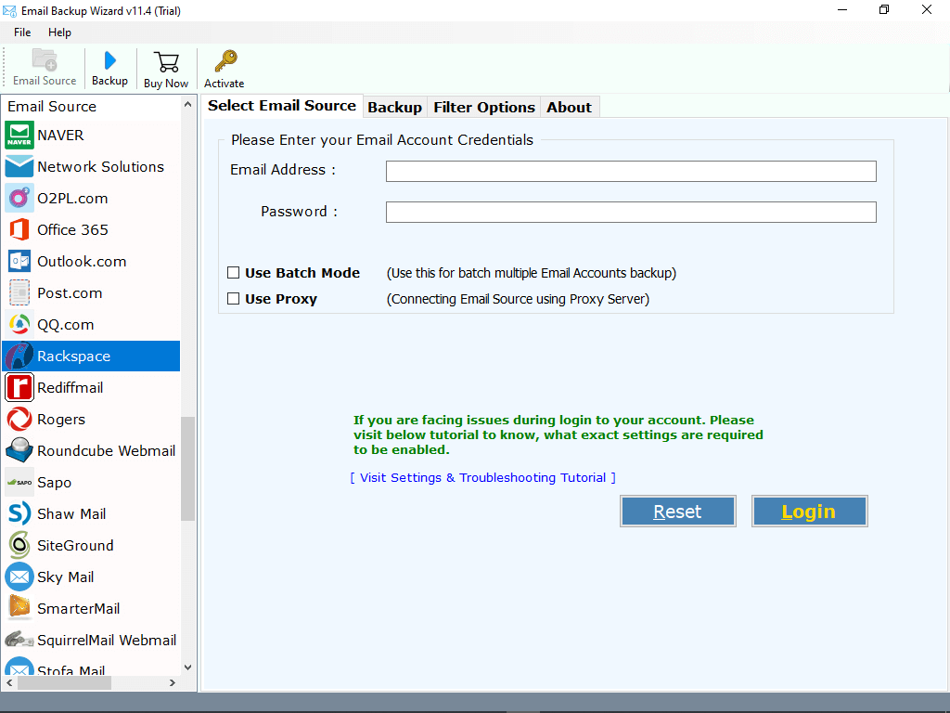The height and width of the screenshot is (713, 950).
Task: Select Office 365 text in list
Action: coord(72,230)
